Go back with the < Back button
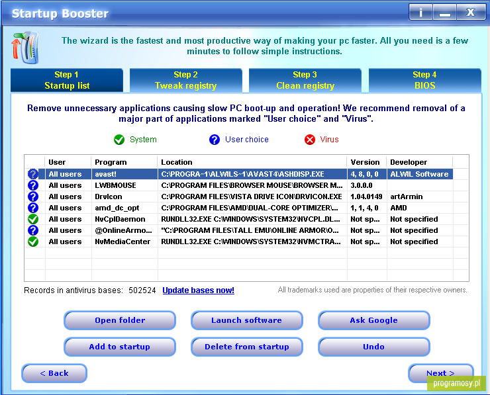Image resolution: width=490 pixels, height=395 pixels. click(x=54, y=373)
